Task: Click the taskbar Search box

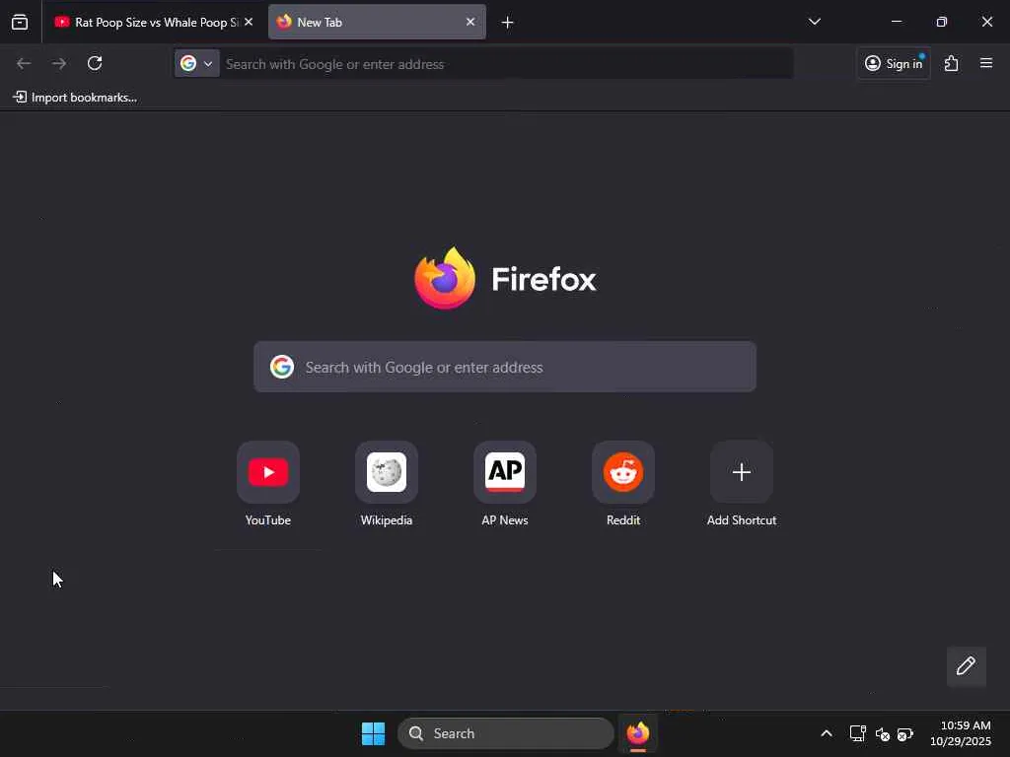Action: (x=506, y=733)
